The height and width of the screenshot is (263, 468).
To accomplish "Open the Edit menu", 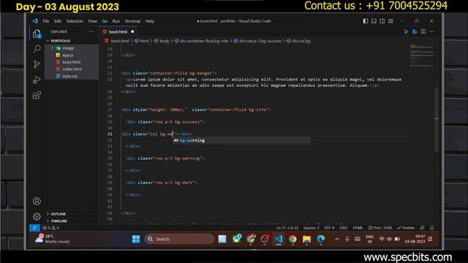I will coord(58,21).
